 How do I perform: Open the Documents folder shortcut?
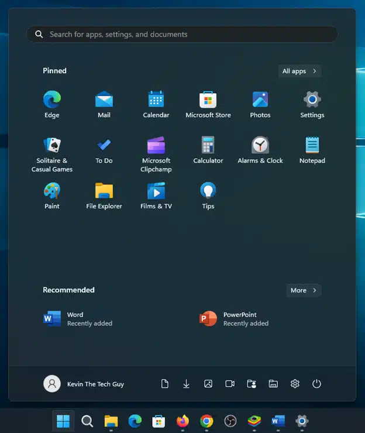point(165,384)
